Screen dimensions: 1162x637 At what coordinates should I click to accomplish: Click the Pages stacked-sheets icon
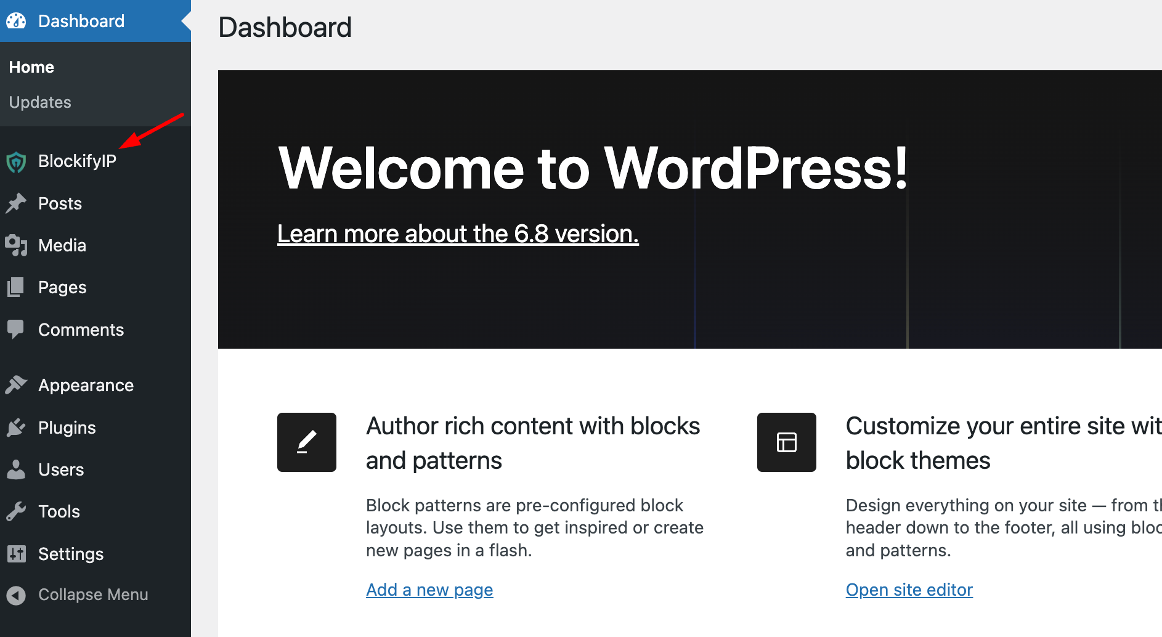pos(16,287)
